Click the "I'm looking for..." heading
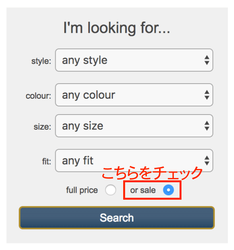This screenshot has height=250, width=234. (117, 28)
